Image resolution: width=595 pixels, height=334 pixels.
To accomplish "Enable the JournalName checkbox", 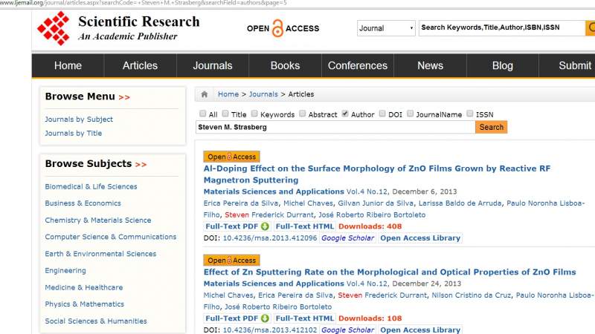I will [x=411, y=114].
